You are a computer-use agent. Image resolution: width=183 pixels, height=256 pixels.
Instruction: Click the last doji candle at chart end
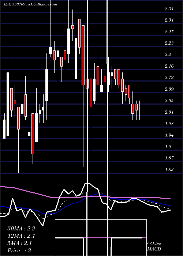(x=140, y=110)
